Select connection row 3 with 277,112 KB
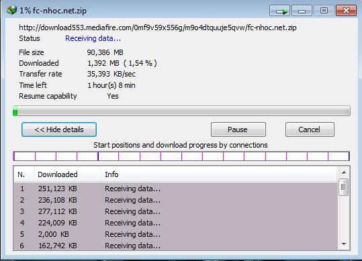The width and height of the screenshot is (362, 261). [x=175, y=211]
